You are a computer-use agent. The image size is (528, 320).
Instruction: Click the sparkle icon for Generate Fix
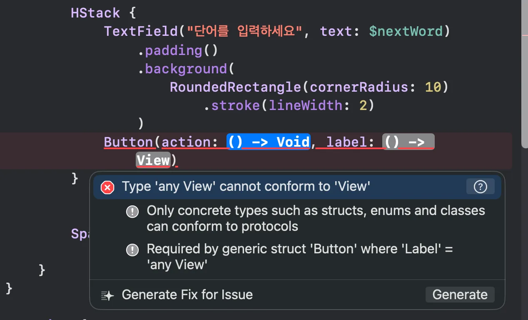[x=107, y=295]
